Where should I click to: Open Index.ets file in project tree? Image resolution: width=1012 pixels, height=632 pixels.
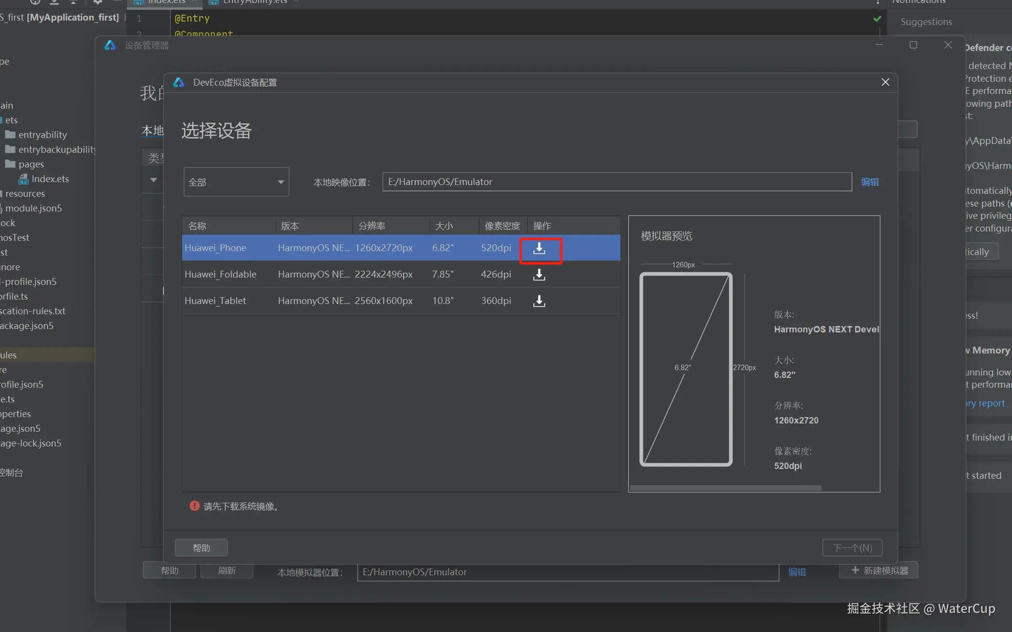click(x=50, y=179)
